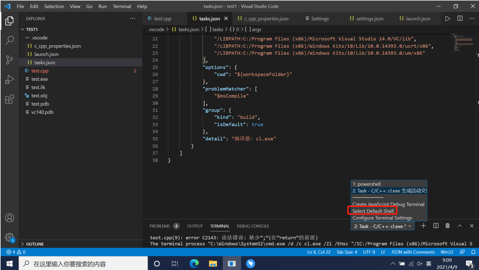Switch to the launch.json tab
The width and height of the screenshot is (479, 270).
[415, 19]
